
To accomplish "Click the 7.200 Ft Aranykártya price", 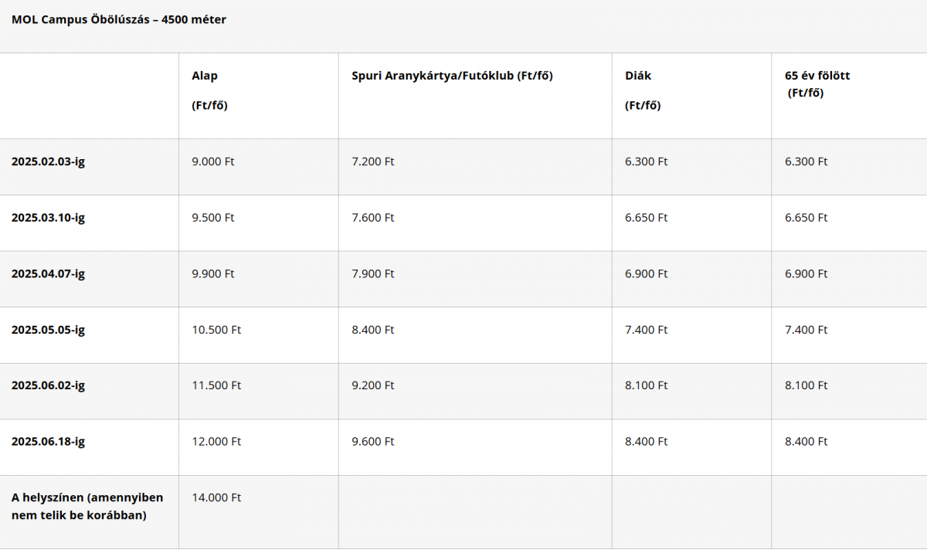I will tap(373, 161).
